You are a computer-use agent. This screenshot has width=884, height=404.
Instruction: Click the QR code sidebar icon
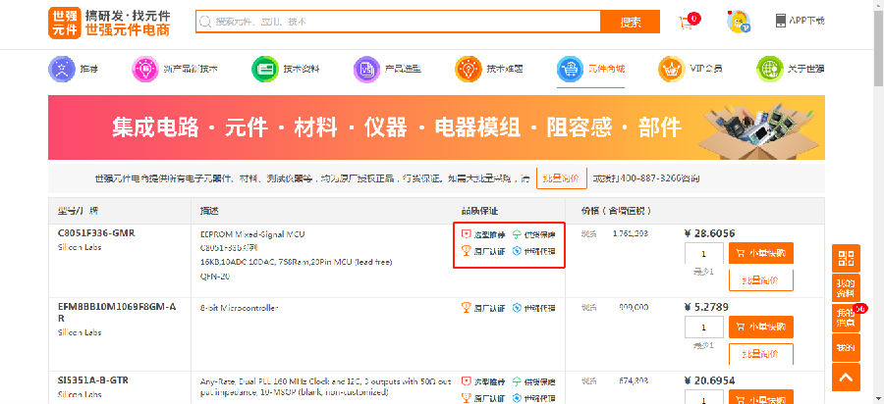(847, 259)
